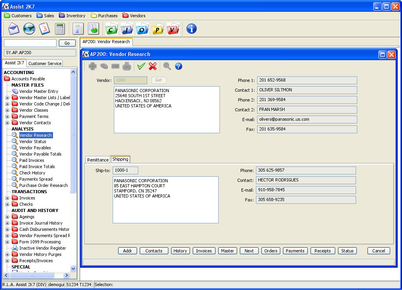Open the mail envelope toolbar icon

click(x=14, y=29)
